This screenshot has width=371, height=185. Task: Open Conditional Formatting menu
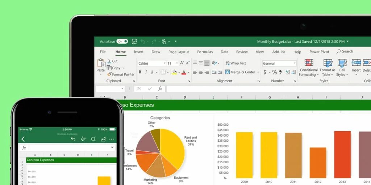pyautogui.click(x=309, y=68)
